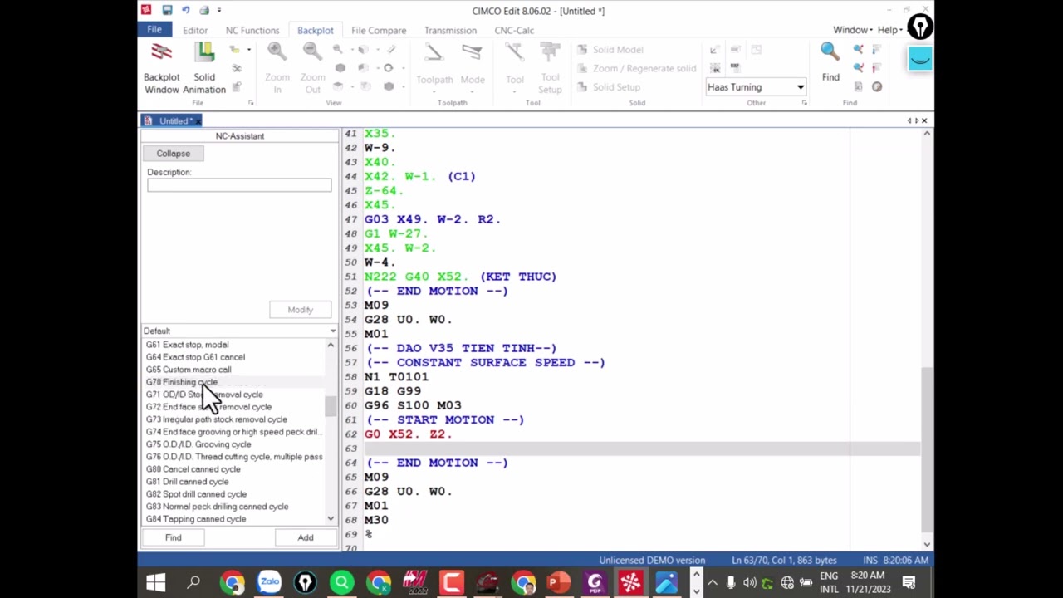Click the Modify button
The width and height of the screenshot is (1063, 598).
(x=300, y=310)
